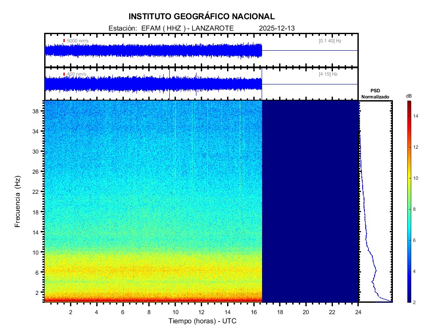Screen dimensions: 448x336
Task: Click the date 2025-12-13 in the header
Action: coord(277,28)
